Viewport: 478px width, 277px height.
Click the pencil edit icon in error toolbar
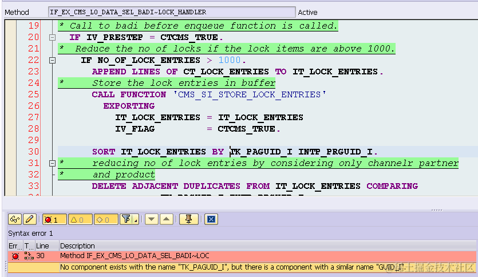pos(30,219)
